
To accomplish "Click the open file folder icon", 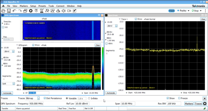I will (3, 11).
